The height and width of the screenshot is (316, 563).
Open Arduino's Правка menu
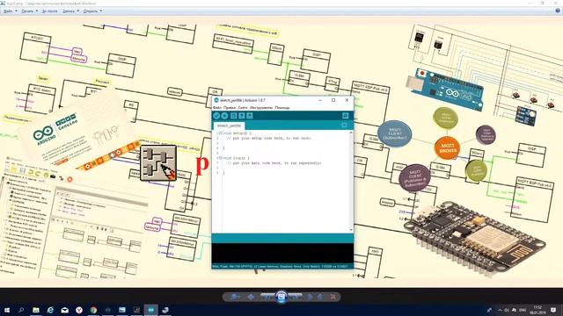click(230, 107)
